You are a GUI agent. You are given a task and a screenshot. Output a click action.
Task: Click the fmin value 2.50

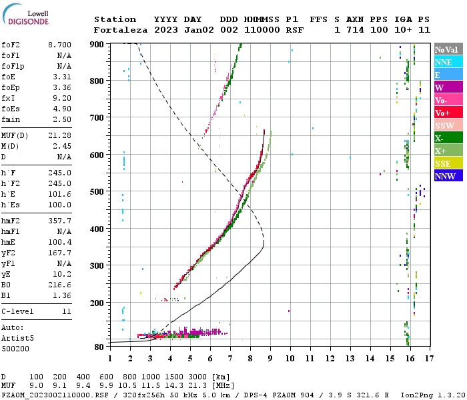point(62,119)
